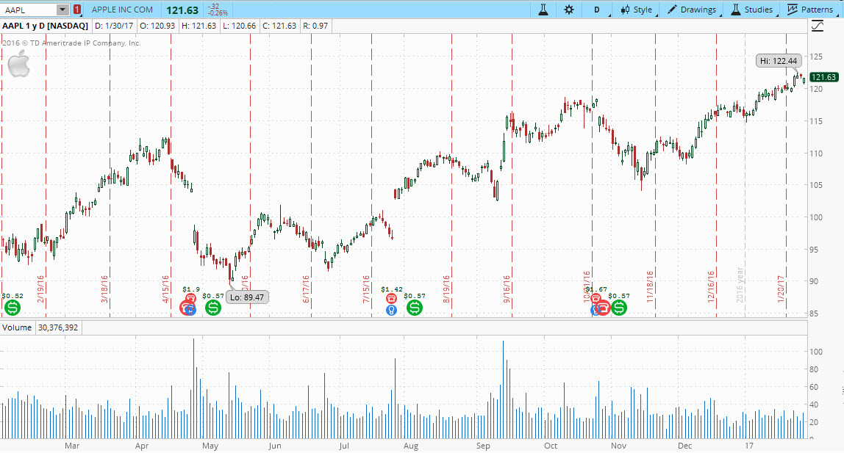Open the Drawings menu
This screenshot has width=844, height=453.
(x=692, y=10)
